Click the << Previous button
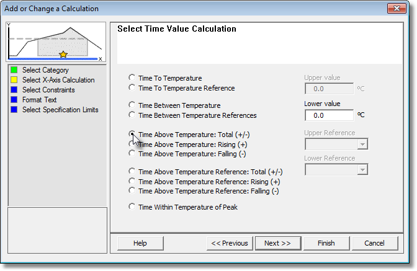This screenshot has width=417, height=271. tap(230, 243)
